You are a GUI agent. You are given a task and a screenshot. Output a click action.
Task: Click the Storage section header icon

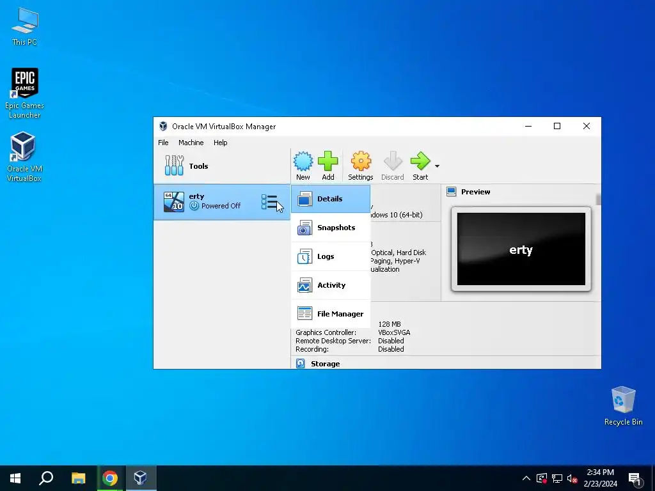pyautogui.click(x=301, y=363)
